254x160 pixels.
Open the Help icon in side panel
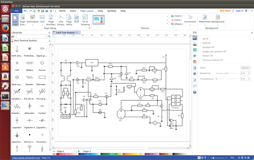click(x=195, y=93)
